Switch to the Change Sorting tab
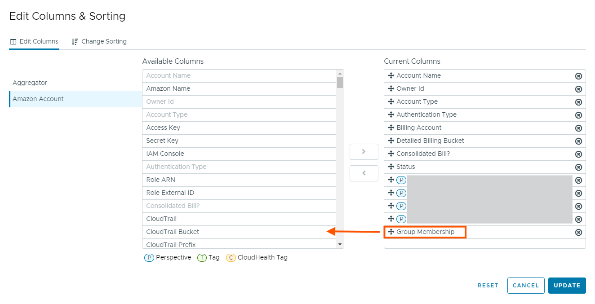Screen dimensions: 595x304 coord(99,41)
